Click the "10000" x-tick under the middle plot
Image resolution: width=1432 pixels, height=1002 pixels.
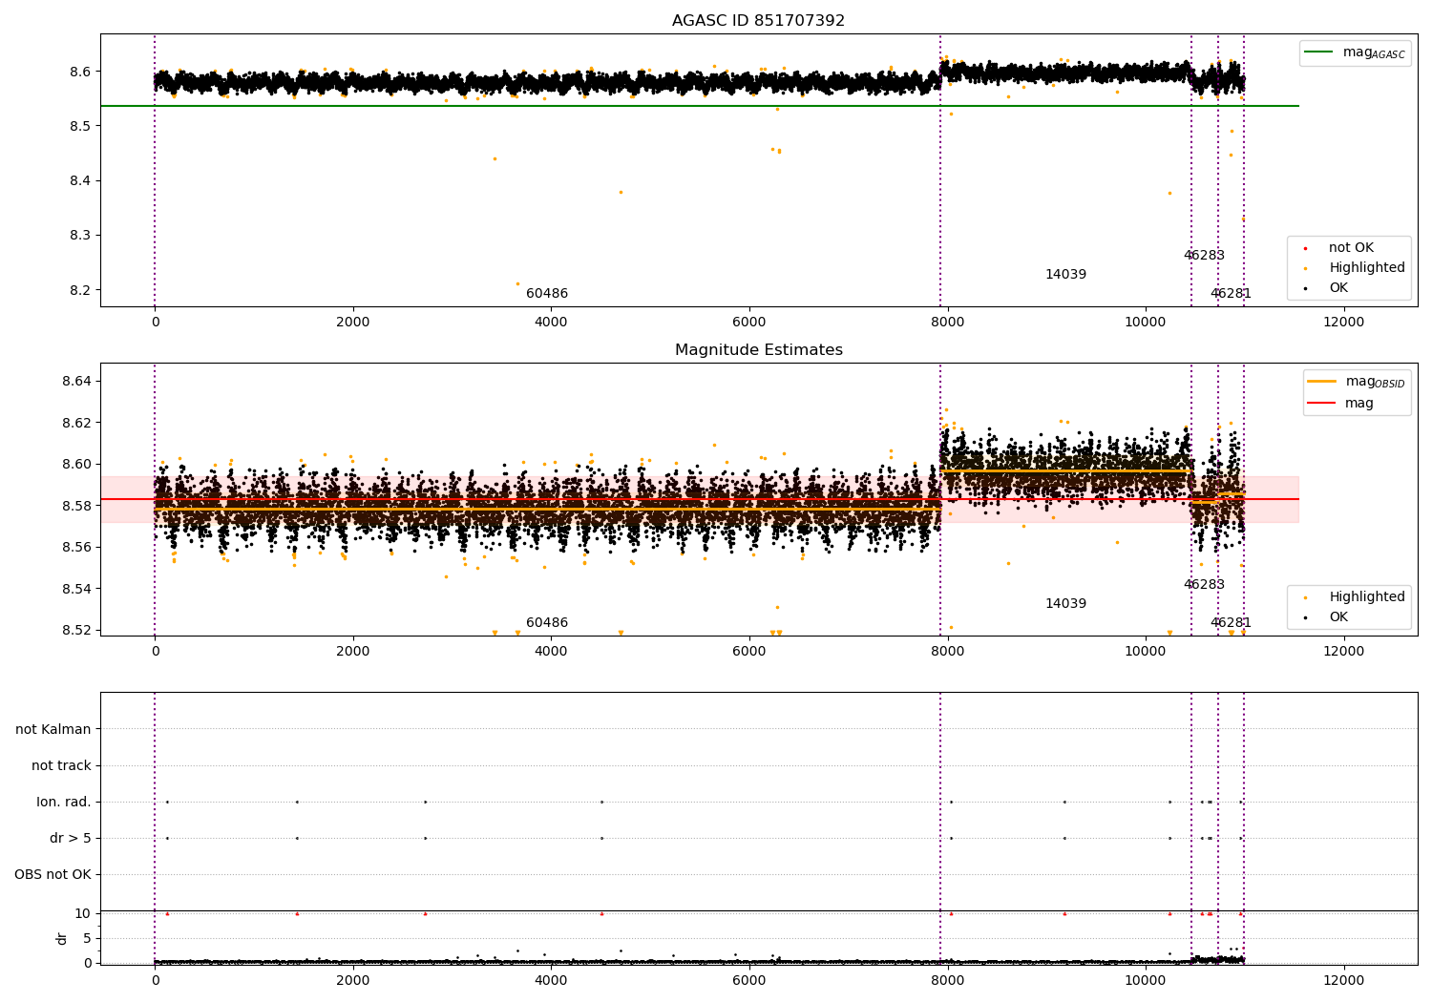(1146, 652)
